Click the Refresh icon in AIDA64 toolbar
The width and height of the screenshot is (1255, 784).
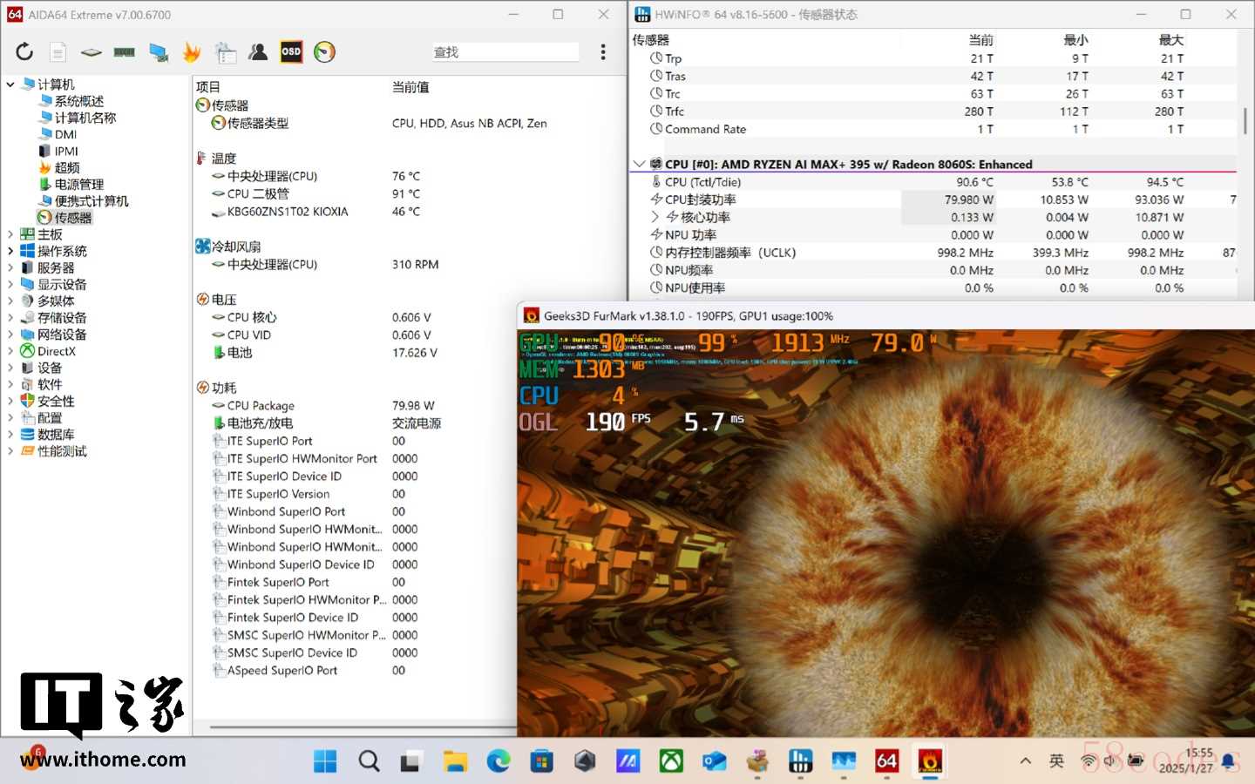pos(24,52)
